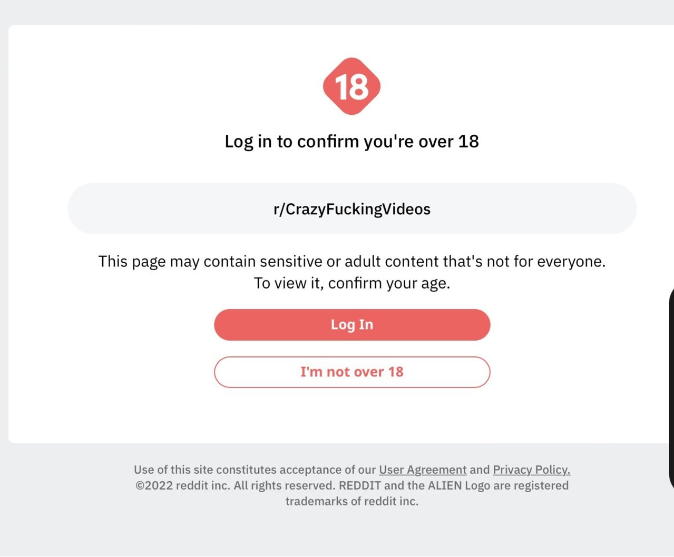Screen dimensions: 674x557
Task: Click the r/CrazyFuckingVideos subreddit name pill
Action: coord(352,208)
